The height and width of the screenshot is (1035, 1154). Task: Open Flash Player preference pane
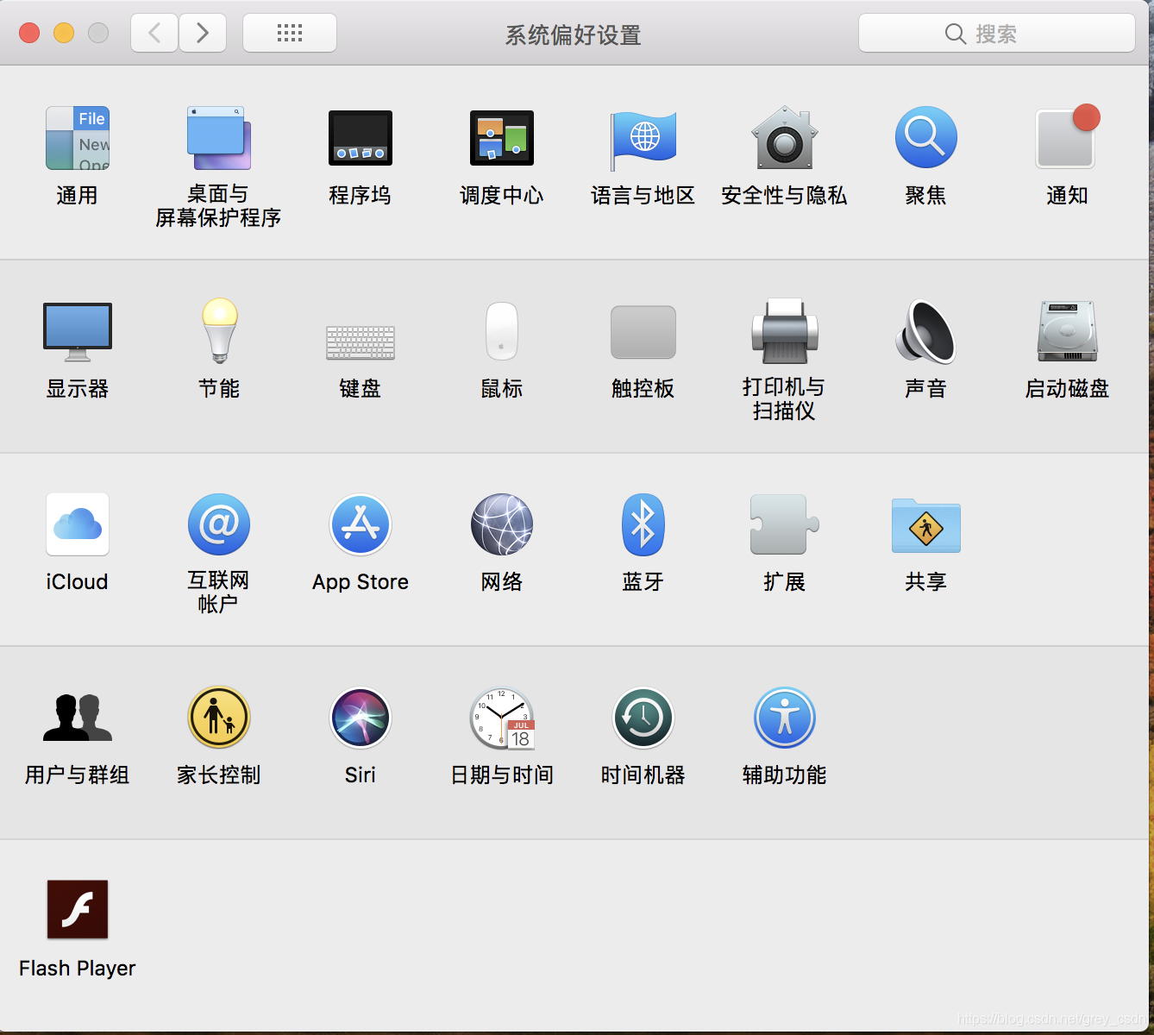[x=78, y=909]
